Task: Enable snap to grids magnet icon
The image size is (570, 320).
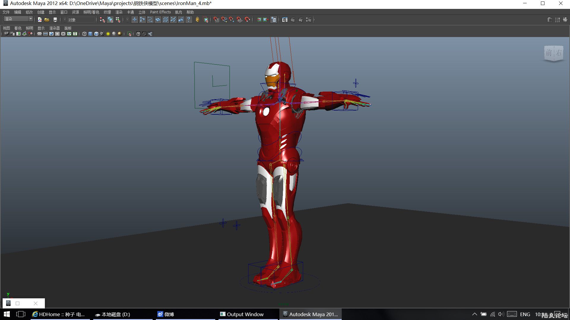Action: 216,20
